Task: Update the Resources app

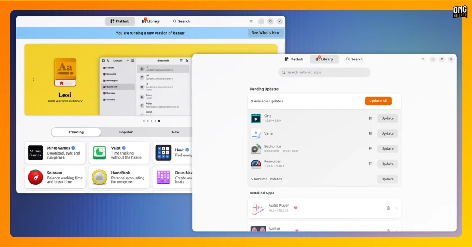Action: tap(387, 164)
